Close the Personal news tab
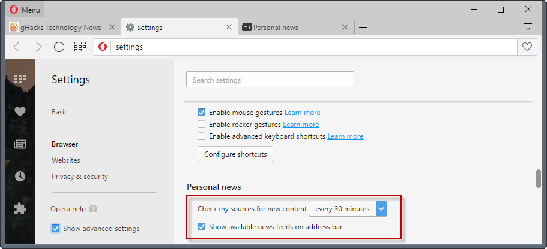Screen dimensions: 547x249 pos(345,27)
